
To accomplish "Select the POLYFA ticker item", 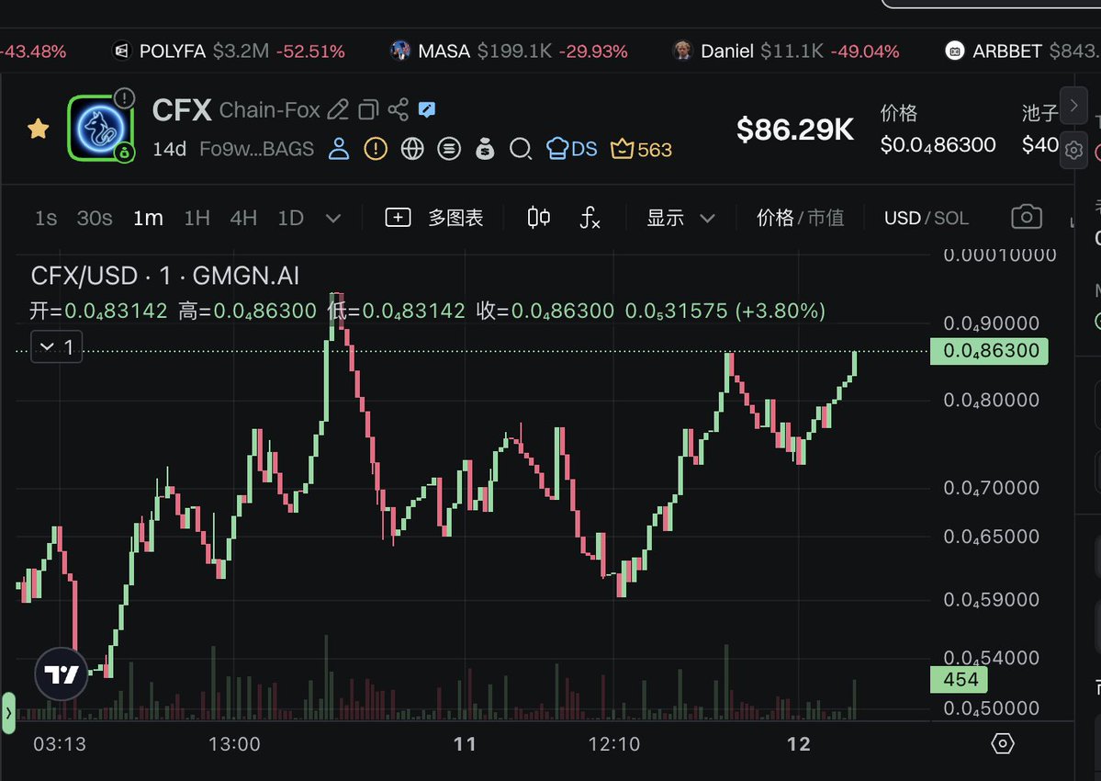I will (x=229, y=51).
